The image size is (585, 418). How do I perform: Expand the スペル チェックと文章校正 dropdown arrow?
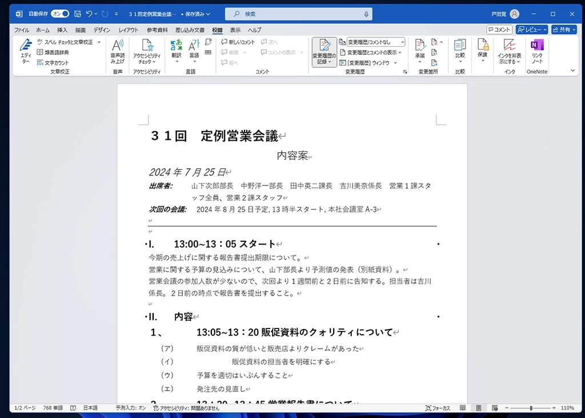99,42
